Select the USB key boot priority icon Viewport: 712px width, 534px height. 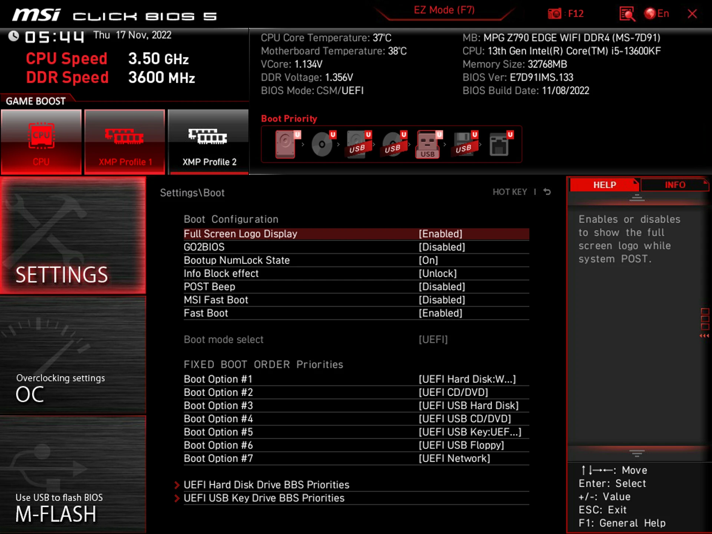429,144
